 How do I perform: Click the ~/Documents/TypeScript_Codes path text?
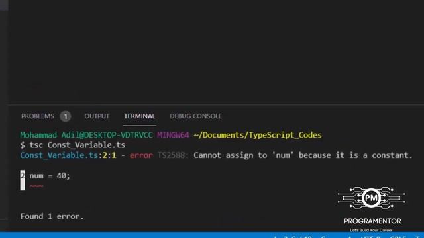pyautogui.click(x=258, y=135)
